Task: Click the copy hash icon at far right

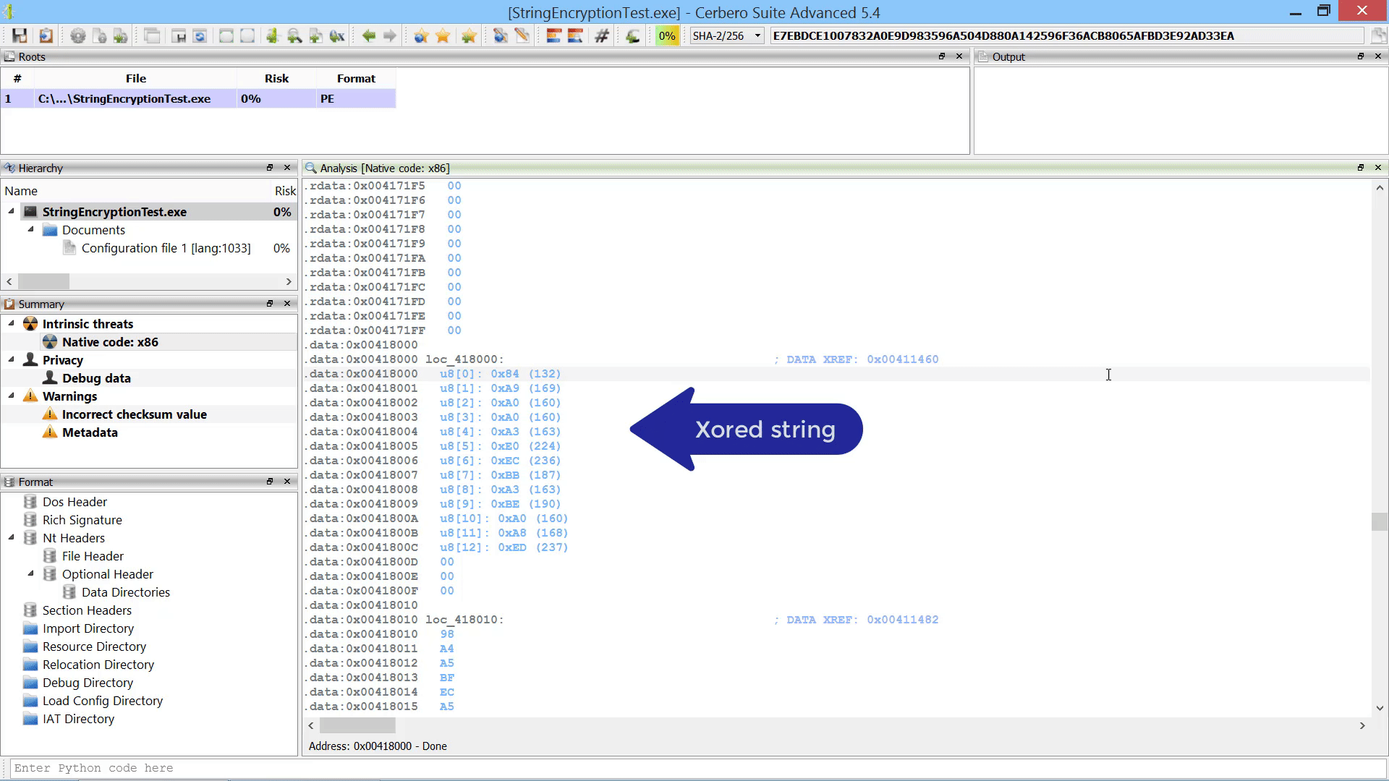Action: [x=1379, y=35]
